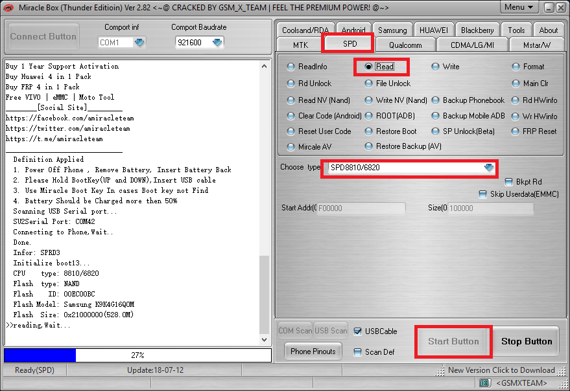Select the FRP Reset option

coord(534,131)
